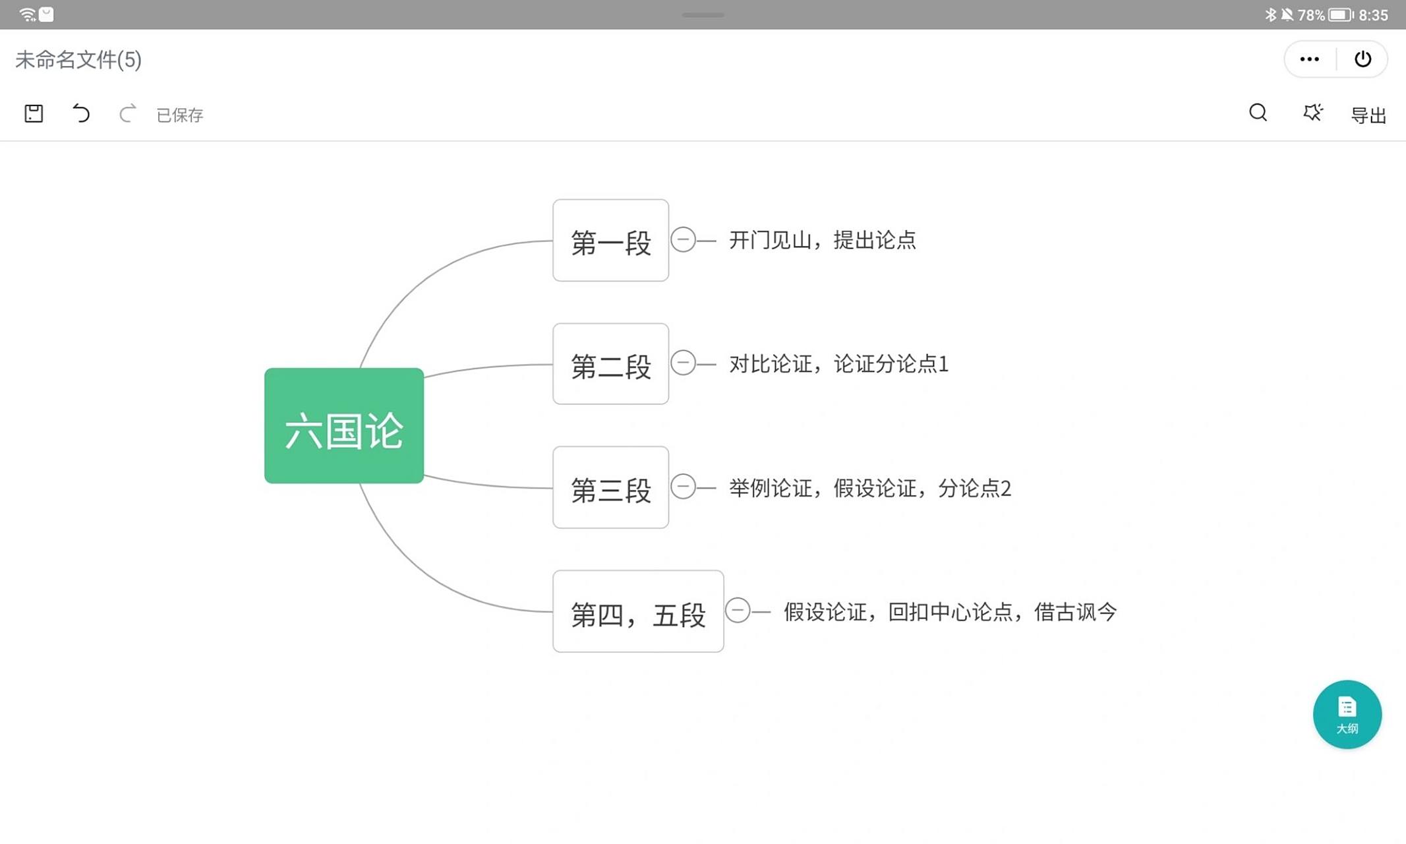Open the 大纲 outline view button
Screen dimensions: 1406x844
pos(1347,715)
